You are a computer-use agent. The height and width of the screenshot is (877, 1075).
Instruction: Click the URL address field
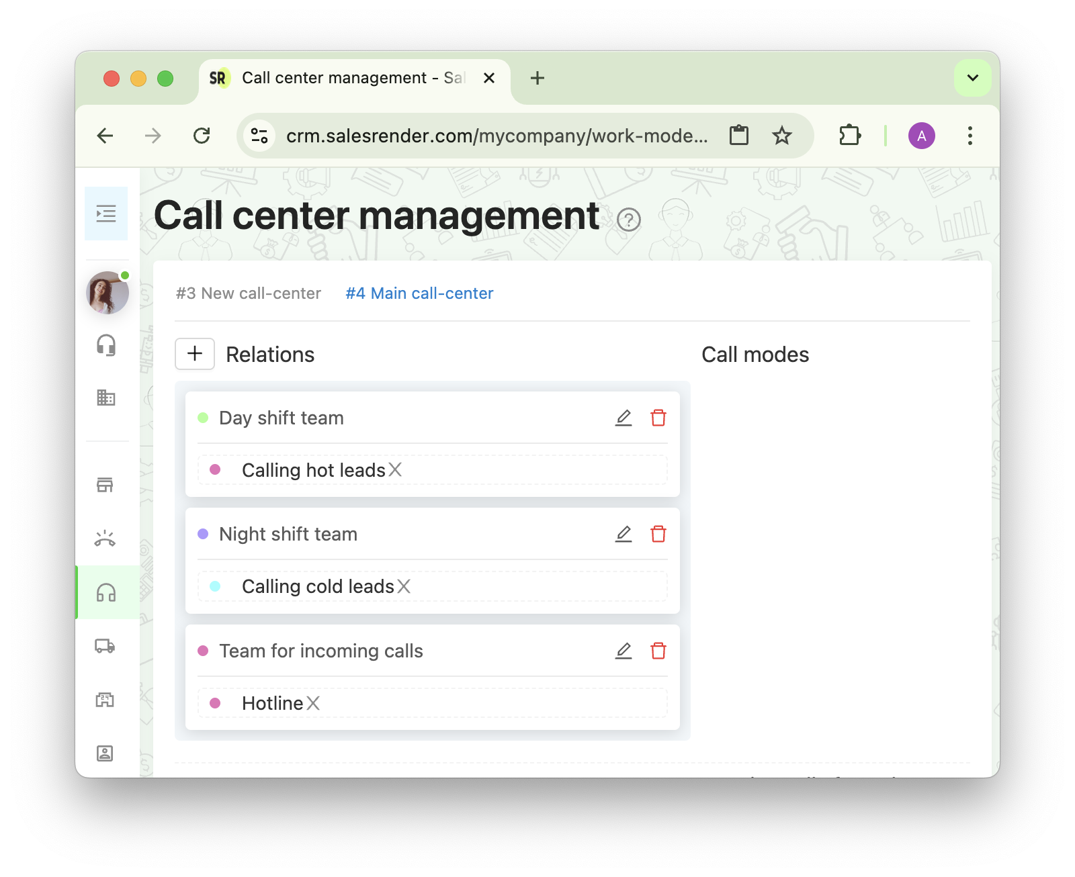(497, 136)
